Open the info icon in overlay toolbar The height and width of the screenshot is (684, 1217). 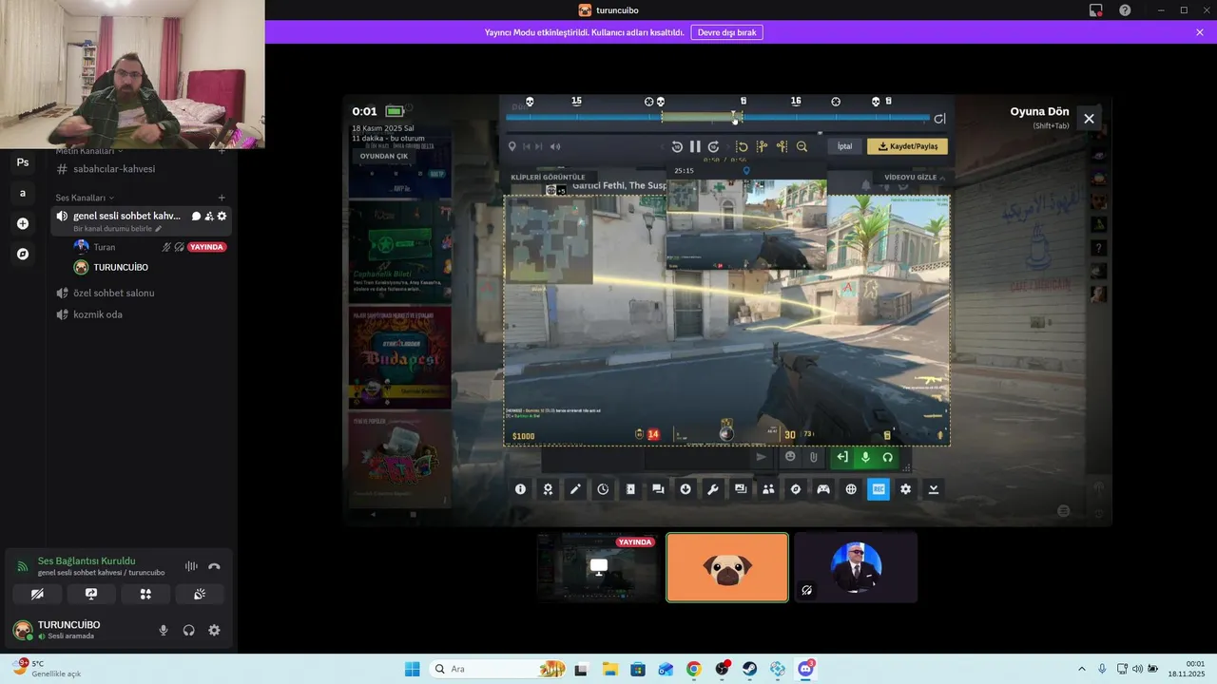tap(520, 489)
